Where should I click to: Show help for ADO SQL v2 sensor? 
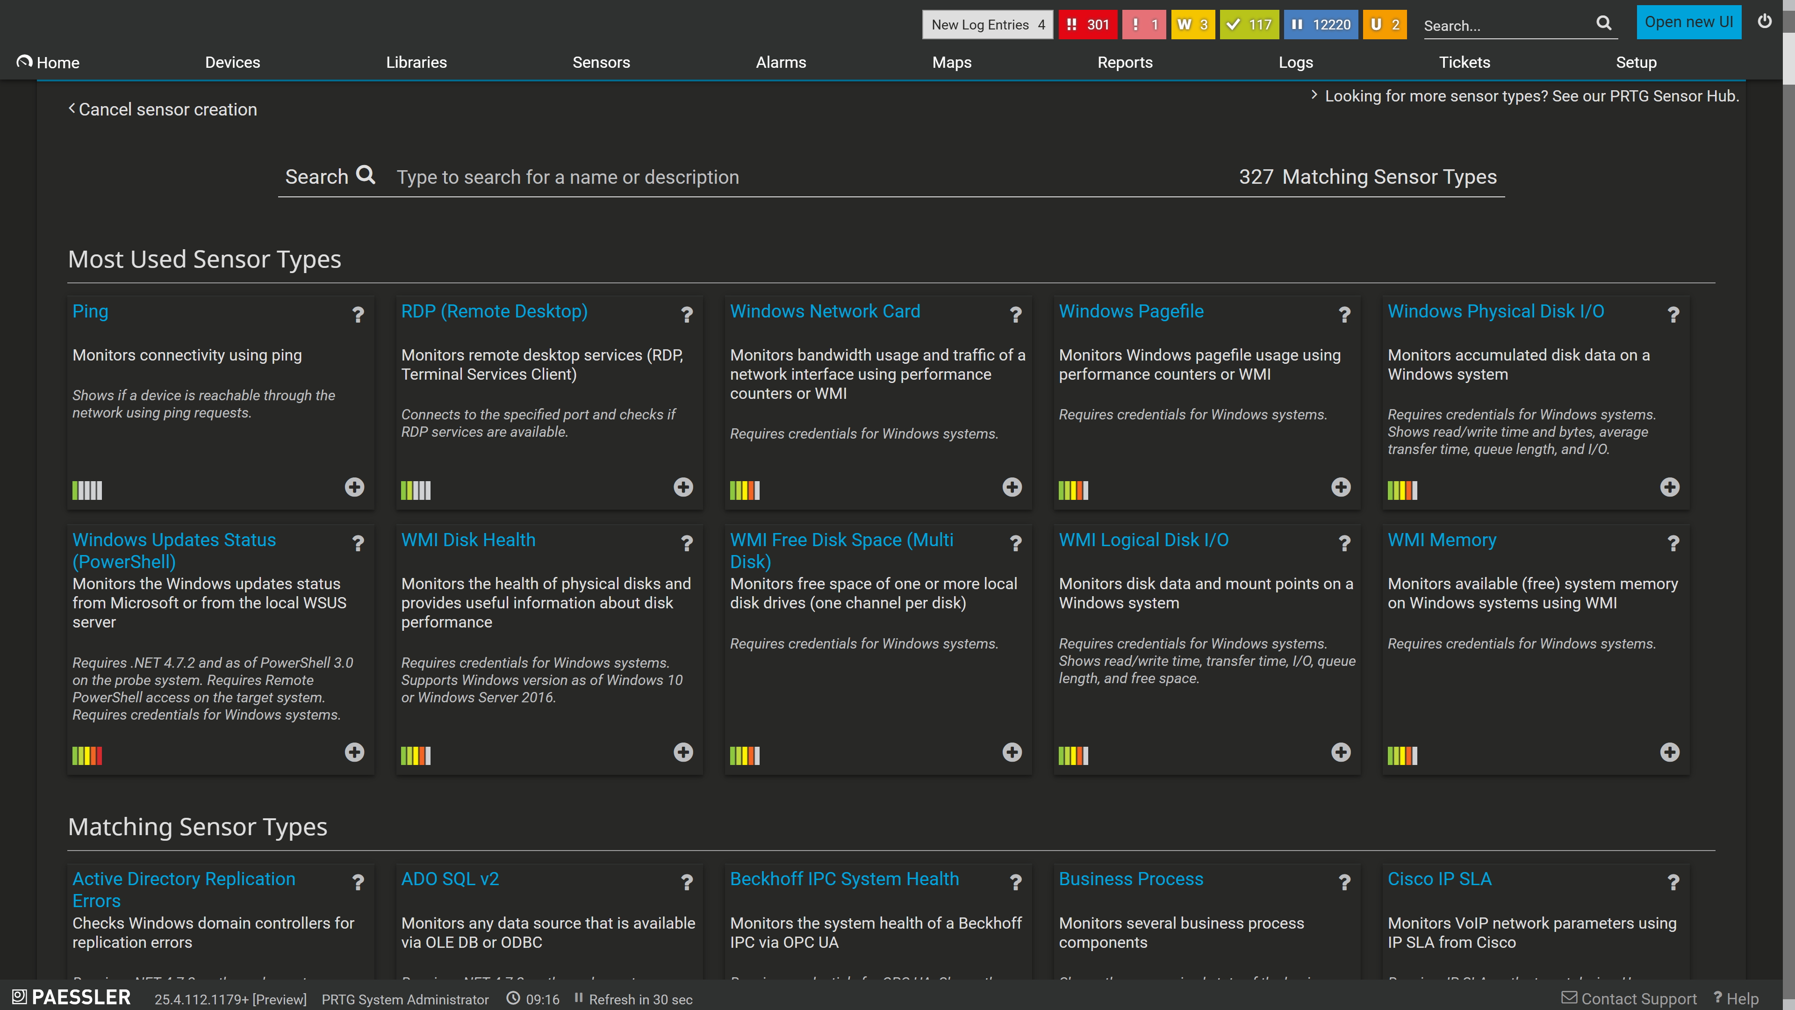pyautogui.click(x=687, y=883)
